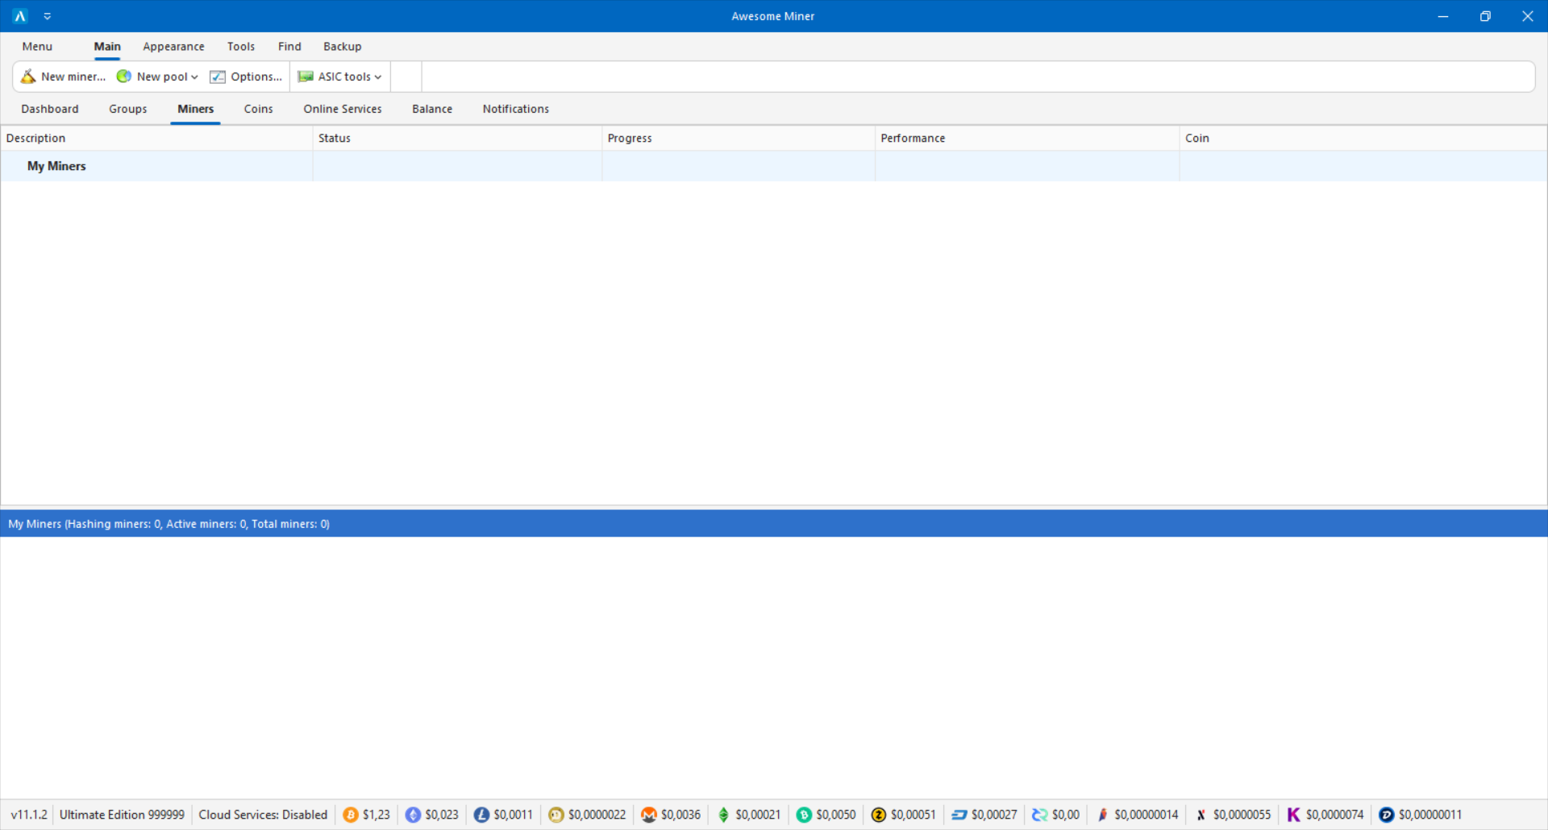The image size is (1548, 830).
Task: Click the Zcash icon next to $0,00051
Action: pos(879,815)
